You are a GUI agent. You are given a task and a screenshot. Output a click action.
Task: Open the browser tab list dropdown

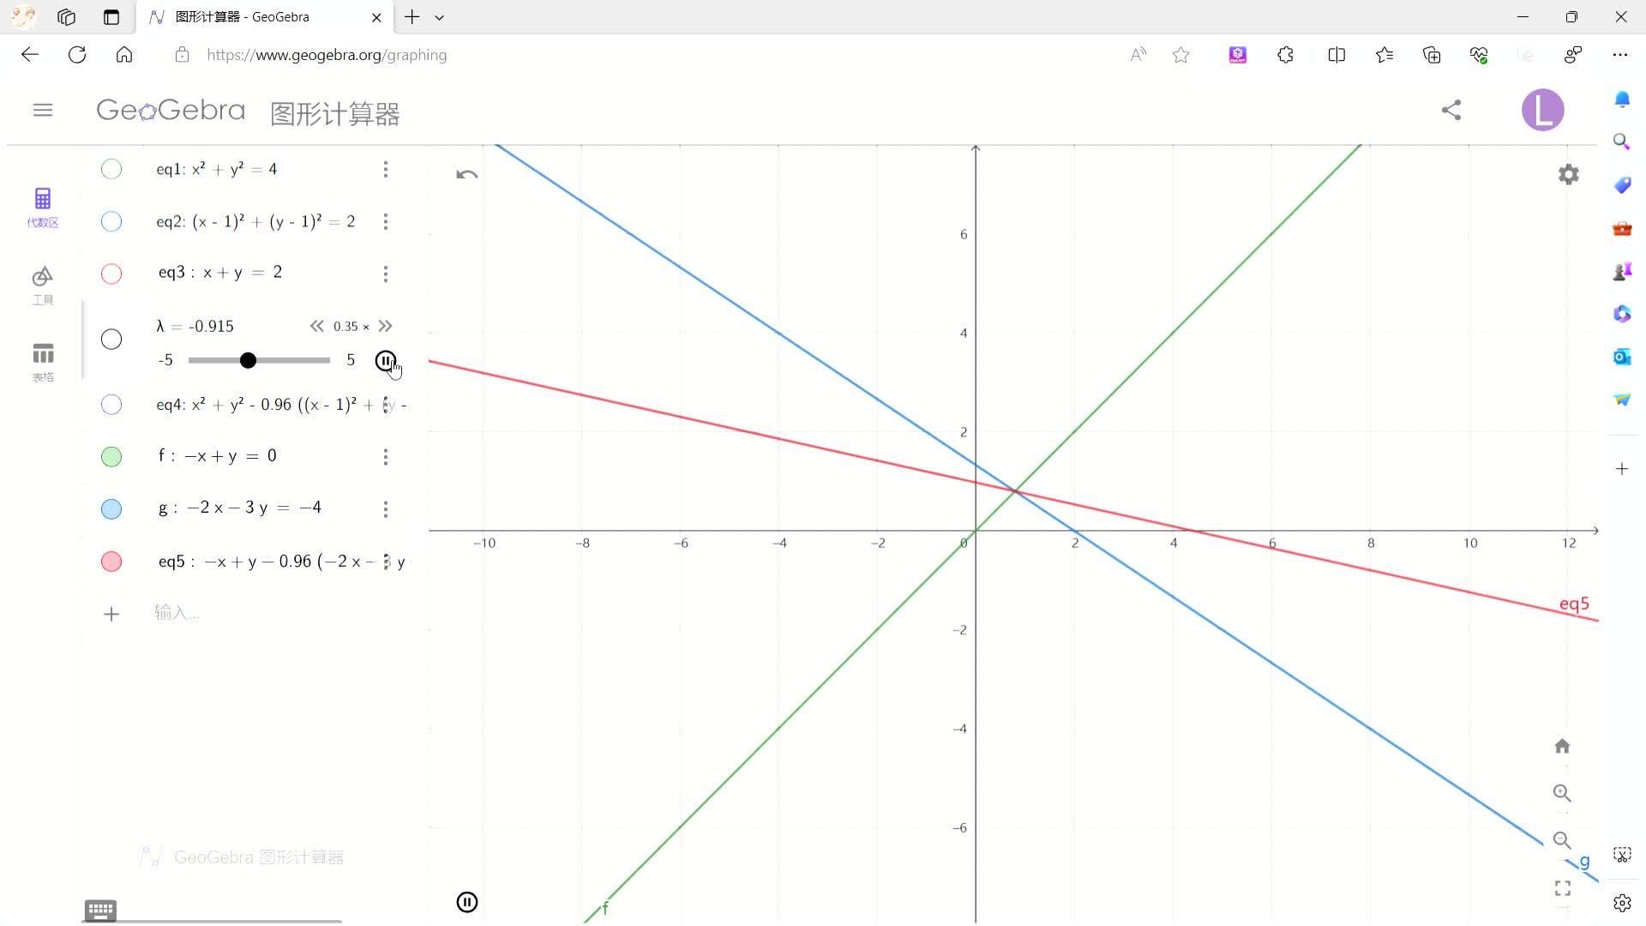439,17
